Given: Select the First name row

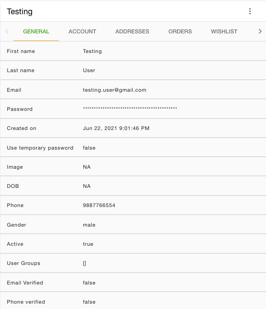Looking at the screenshot, I should coord(133,51).
